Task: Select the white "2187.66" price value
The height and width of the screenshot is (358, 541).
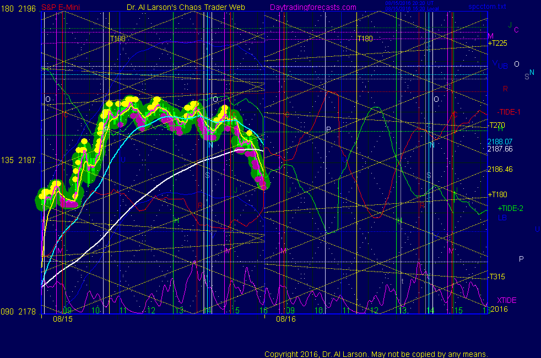Action: pos(500,149)
